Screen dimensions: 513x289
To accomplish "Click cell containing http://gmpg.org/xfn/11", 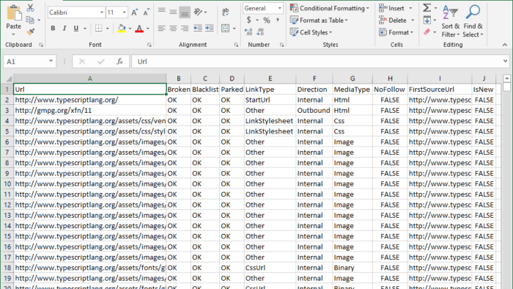I will point(89,110).
